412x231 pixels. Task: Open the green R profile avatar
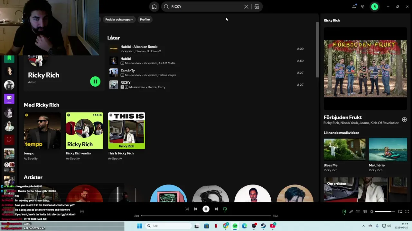coord(375,7)
